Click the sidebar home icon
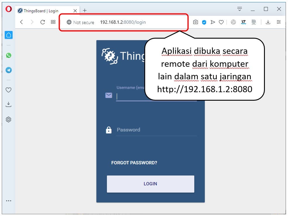Screen dimensions: 288x216 (8, 35)
